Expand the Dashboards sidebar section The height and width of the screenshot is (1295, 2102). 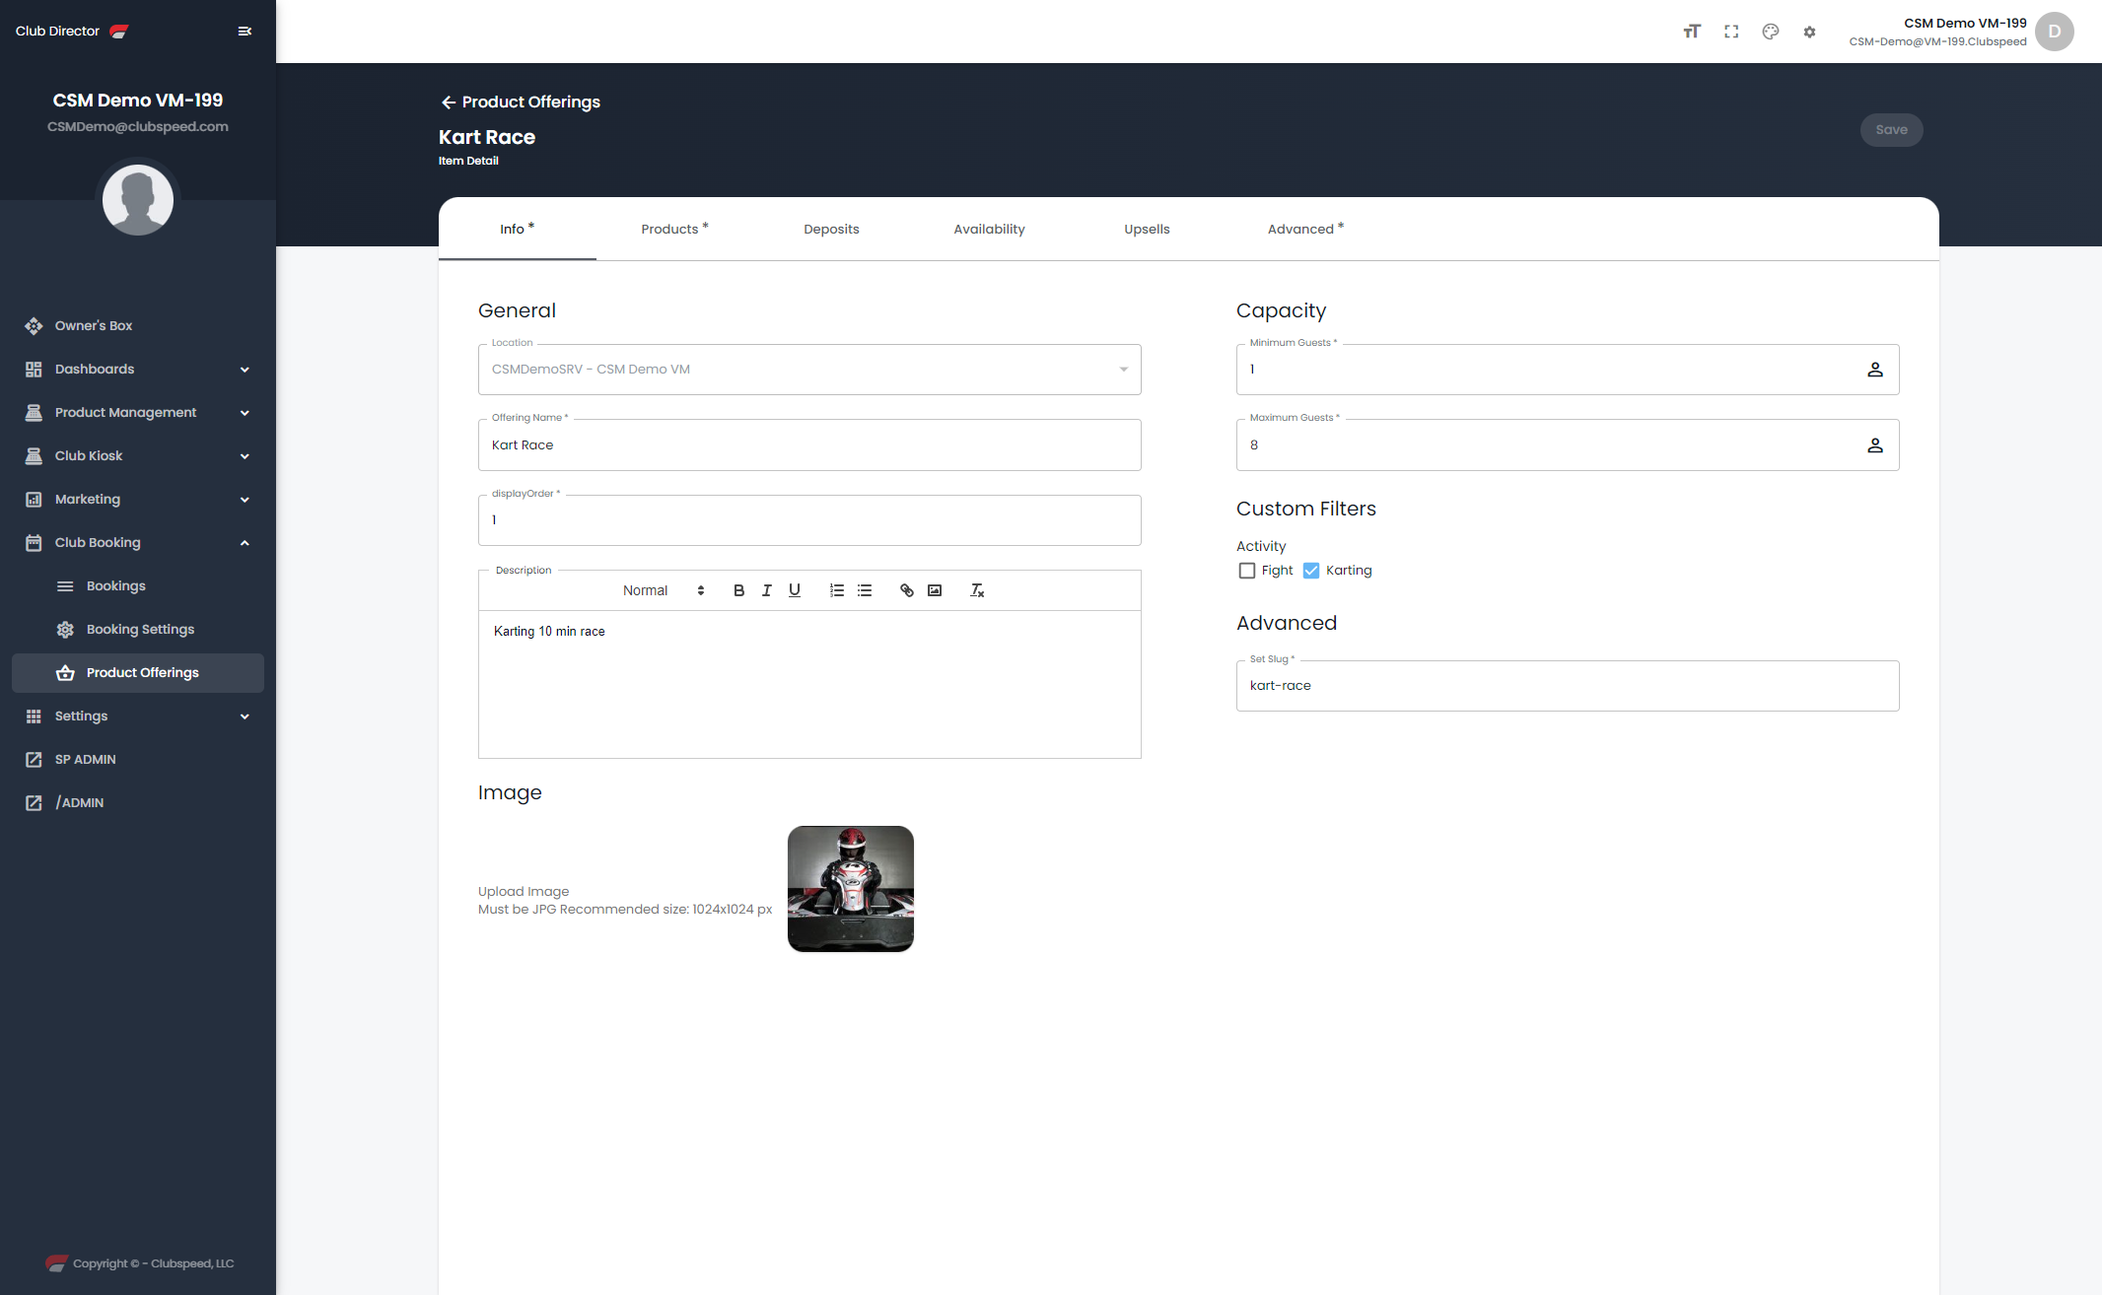[138, 369]
